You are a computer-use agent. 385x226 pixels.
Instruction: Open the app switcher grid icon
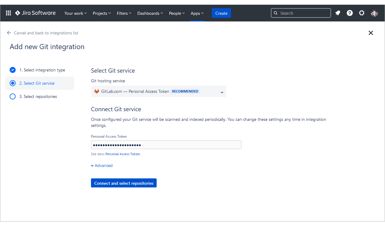tap(8, 13)
